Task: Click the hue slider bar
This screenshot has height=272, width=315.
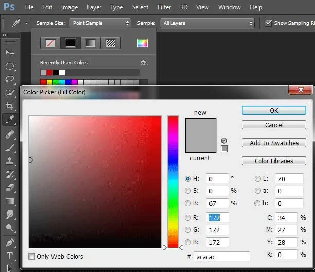Action: point(173,182)
